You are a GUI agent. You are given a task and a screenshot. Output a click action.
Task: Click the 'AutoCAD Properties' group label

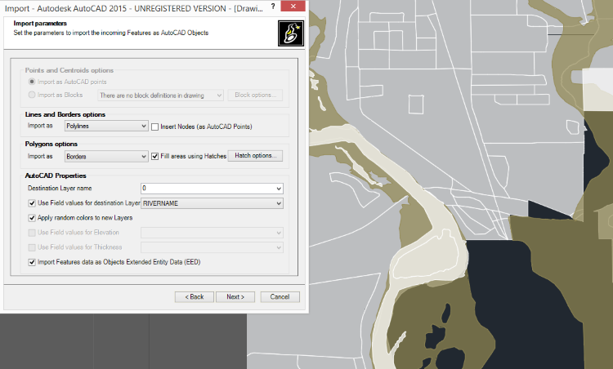[x=56, y=176]
